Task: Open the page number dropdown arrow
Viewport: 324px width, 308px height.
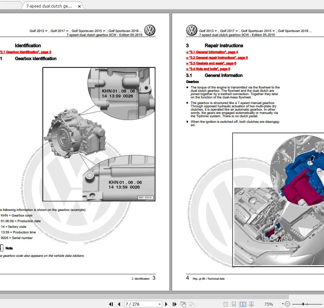Action: (160, 304)
